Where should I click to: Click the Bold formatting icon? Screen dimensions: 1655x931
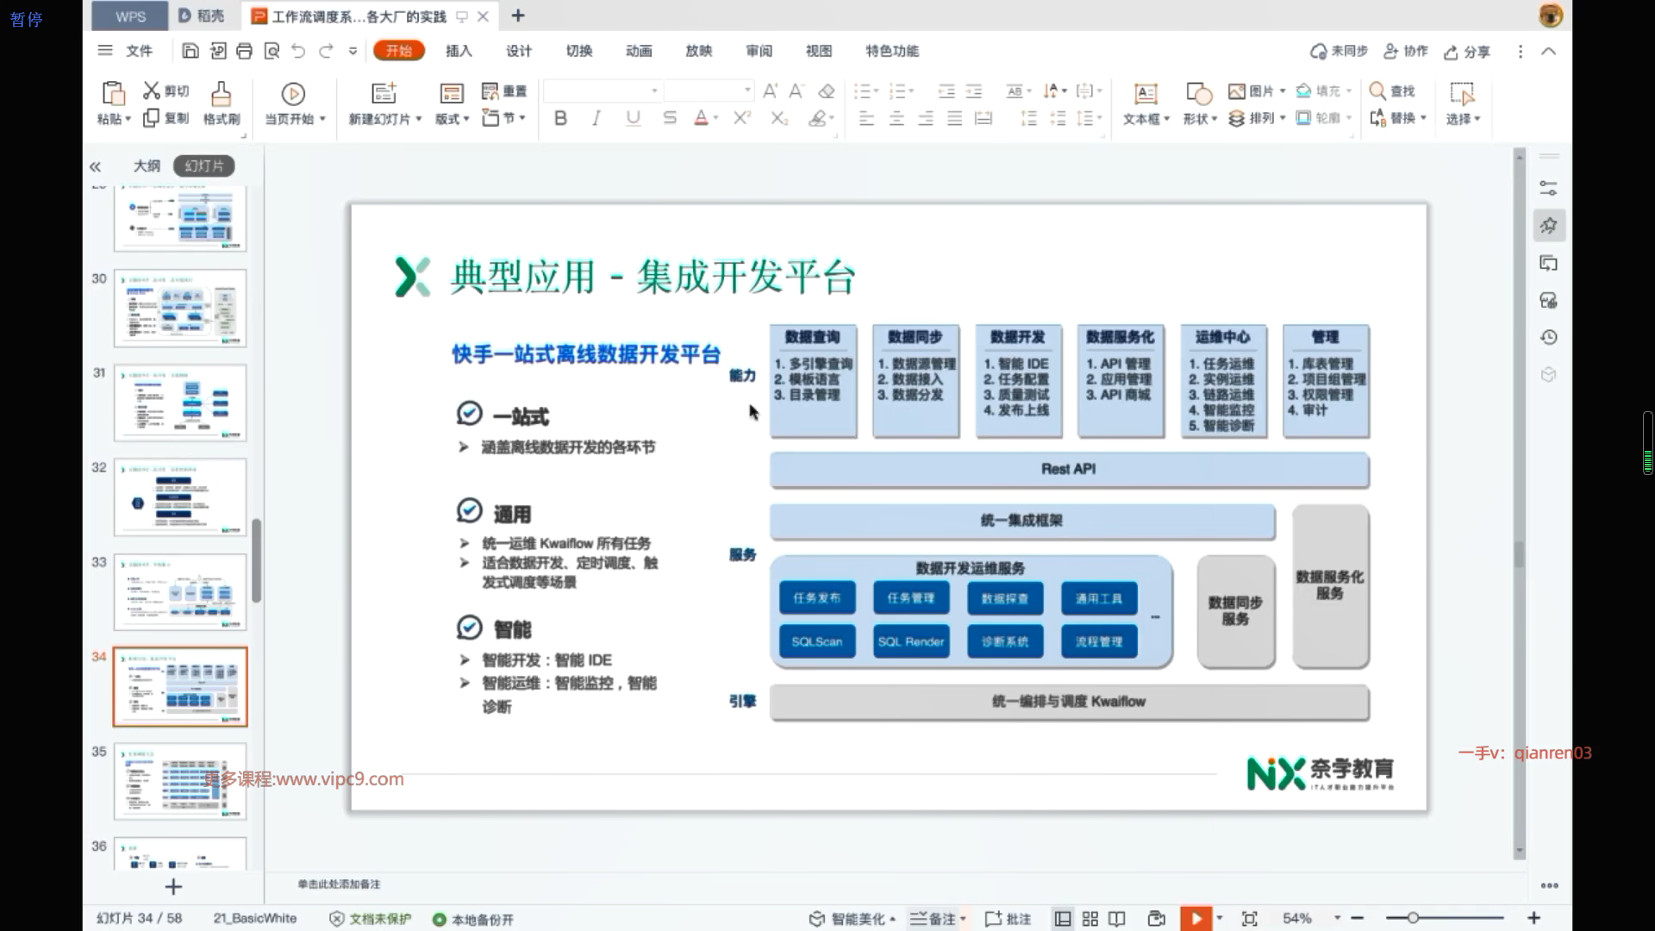(560, 118)
